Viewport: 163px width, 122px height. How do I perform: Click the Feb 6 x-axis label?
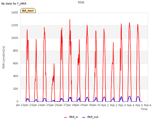click(x=148, y=105)
